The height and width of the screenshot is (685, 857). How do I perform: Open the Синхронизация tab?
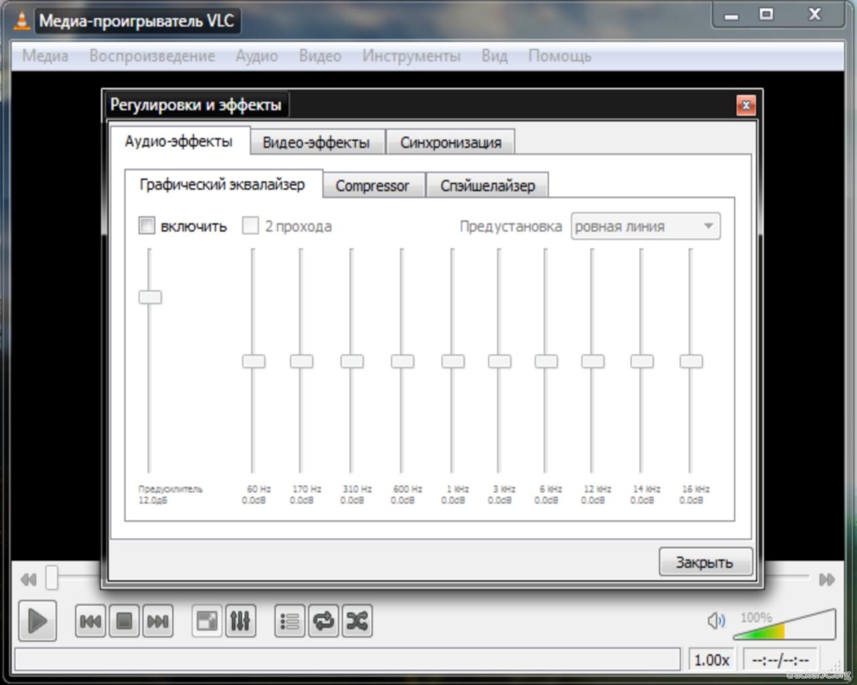pyautogui.click(x=451, y=142)
